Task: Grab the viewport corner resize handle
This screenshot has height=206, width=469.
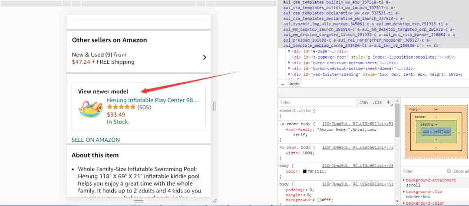Action: [x=215, y=201]
